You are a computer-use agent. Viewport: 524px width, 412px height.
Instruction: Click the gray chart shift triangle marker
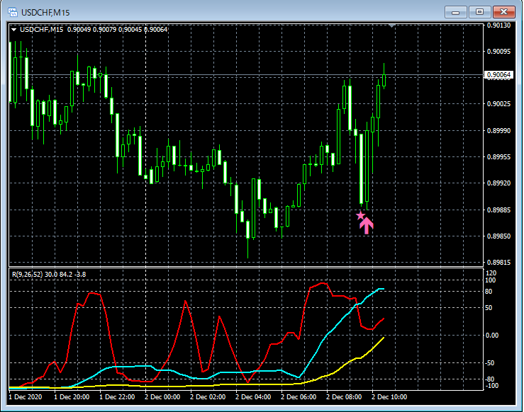click(x=391, y=25)
